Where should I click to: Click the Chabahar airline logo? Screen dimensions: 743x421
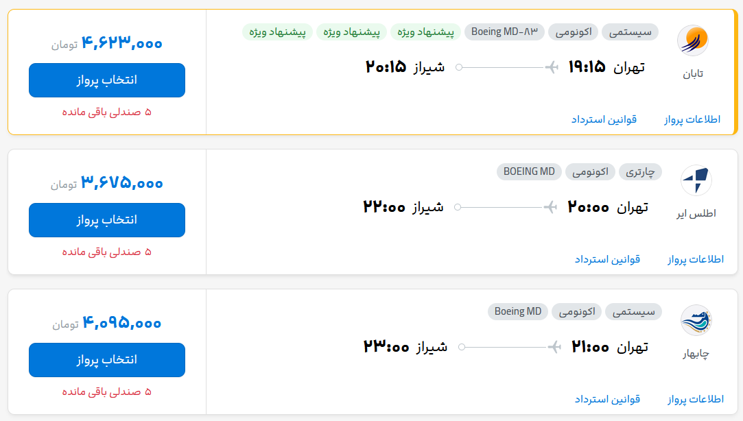[x=696, y=320]
